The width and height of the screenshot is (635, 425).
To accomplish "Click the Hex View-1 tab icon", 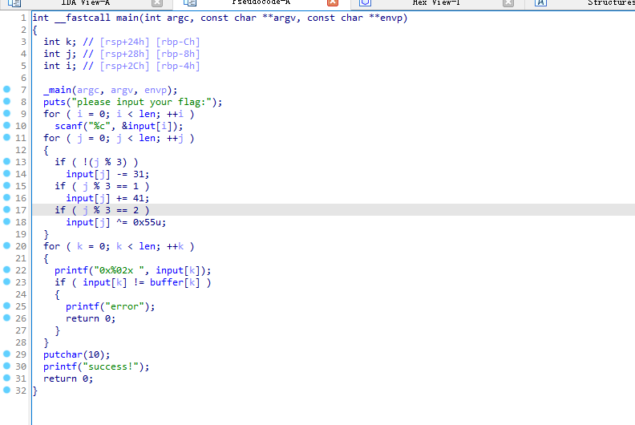I will pos(365,3).
